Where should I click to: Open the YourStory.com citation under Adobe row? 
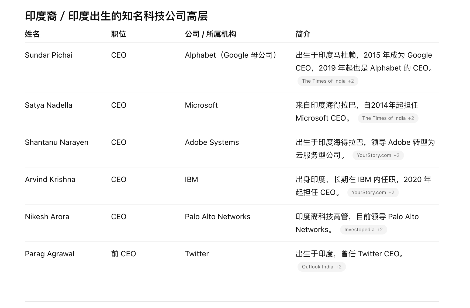point(378,155)
